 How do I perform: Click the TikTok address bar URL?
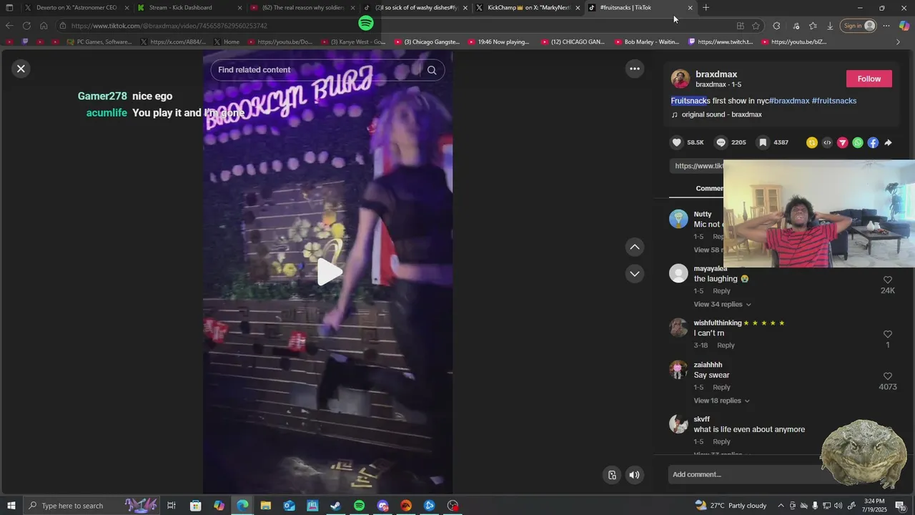(169, 26)
